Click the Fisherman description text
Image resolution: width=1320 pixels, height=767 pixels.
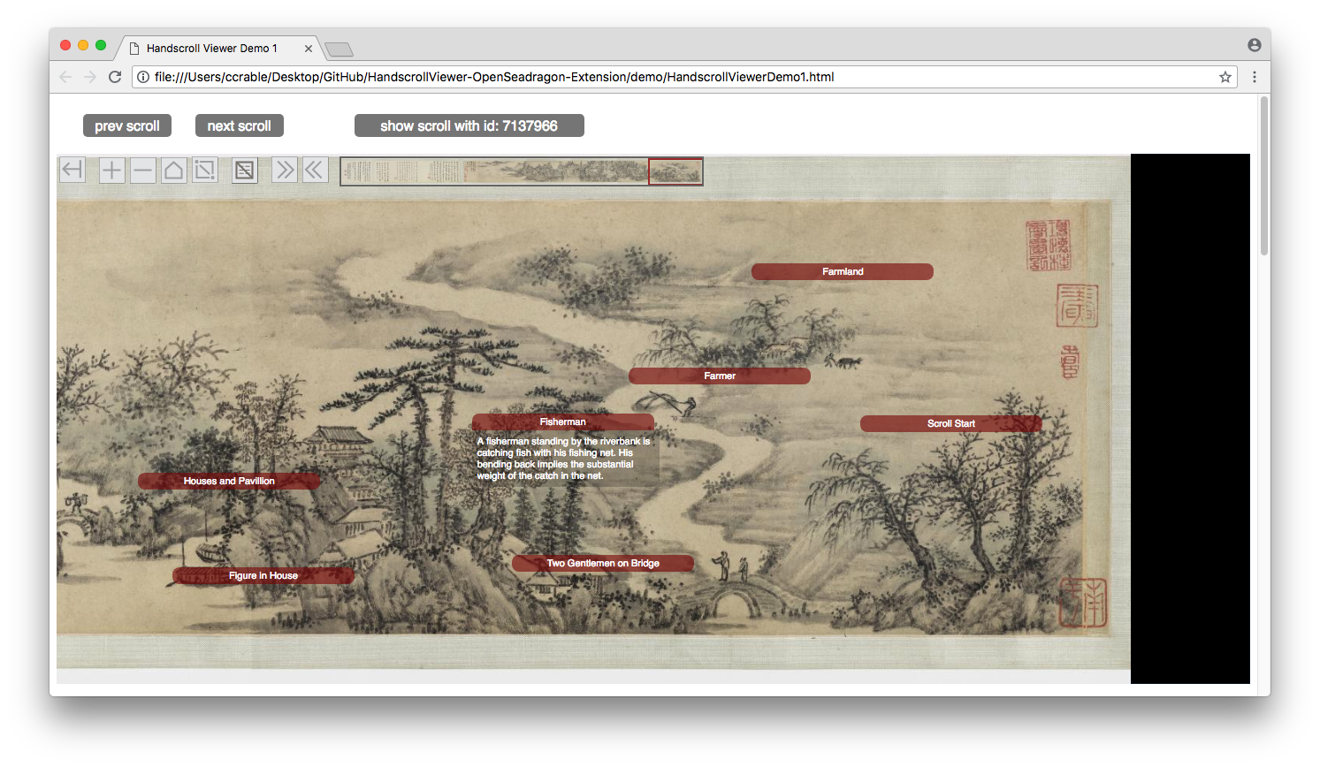click(x=563, y=459)
